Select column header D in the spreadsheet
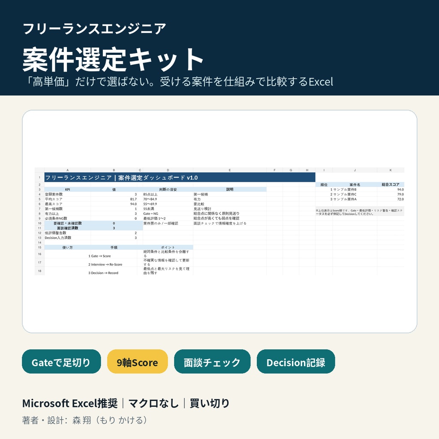This screenshot has height=439, width=439. click(x=168, y=170)
